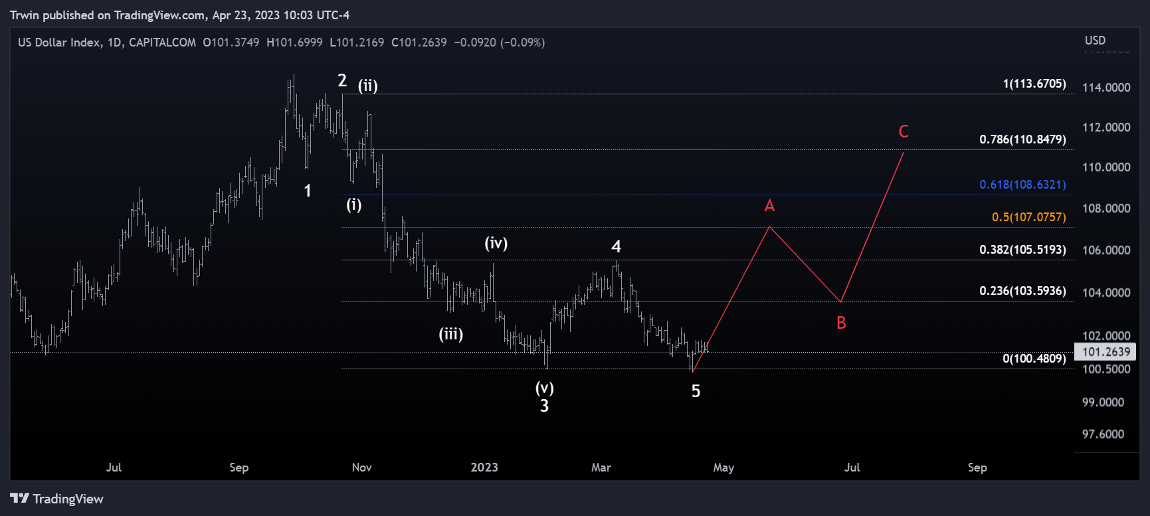Click the sub-wave label (iv)
Viewport: 1150px width, 516px height.
[x=496, y=243]
